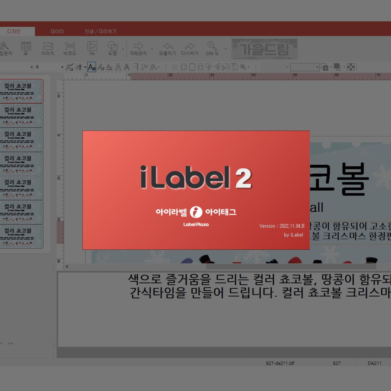Click the iLabel 2 splash logo

[x=196, y=177]
